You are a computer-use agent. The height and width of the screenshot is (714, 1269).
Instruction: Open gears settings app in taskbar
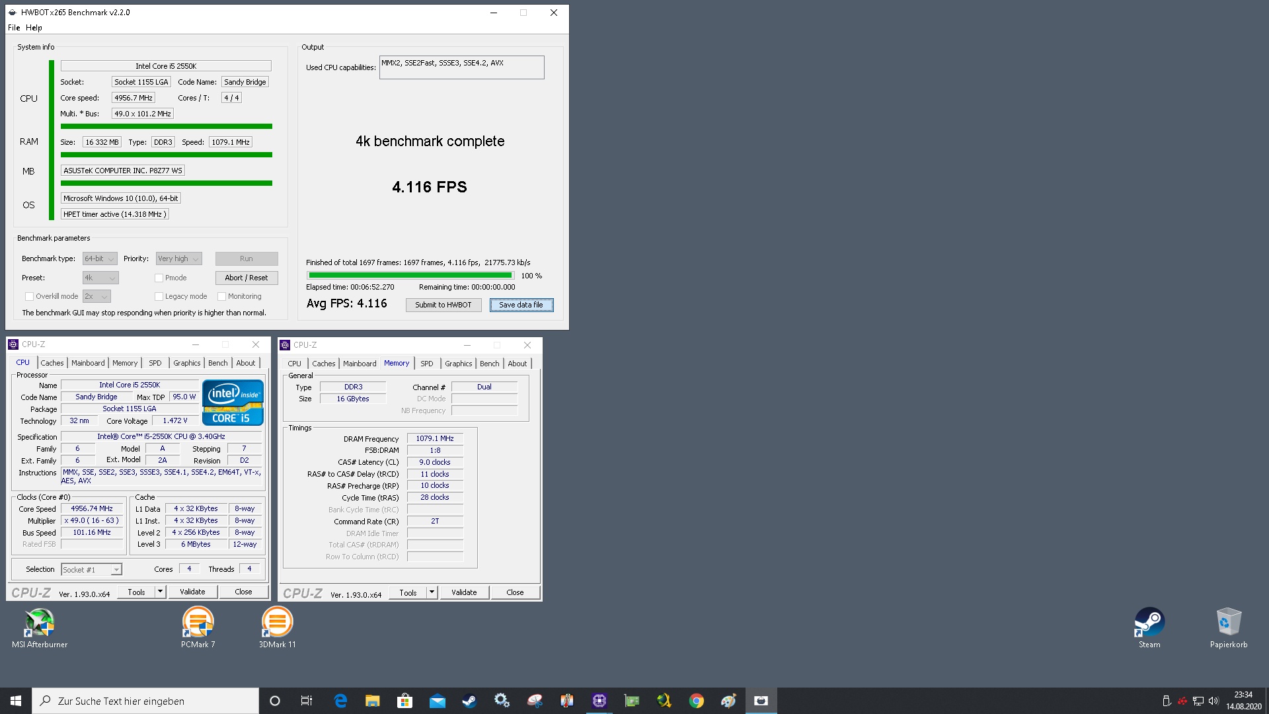point(502,701)
